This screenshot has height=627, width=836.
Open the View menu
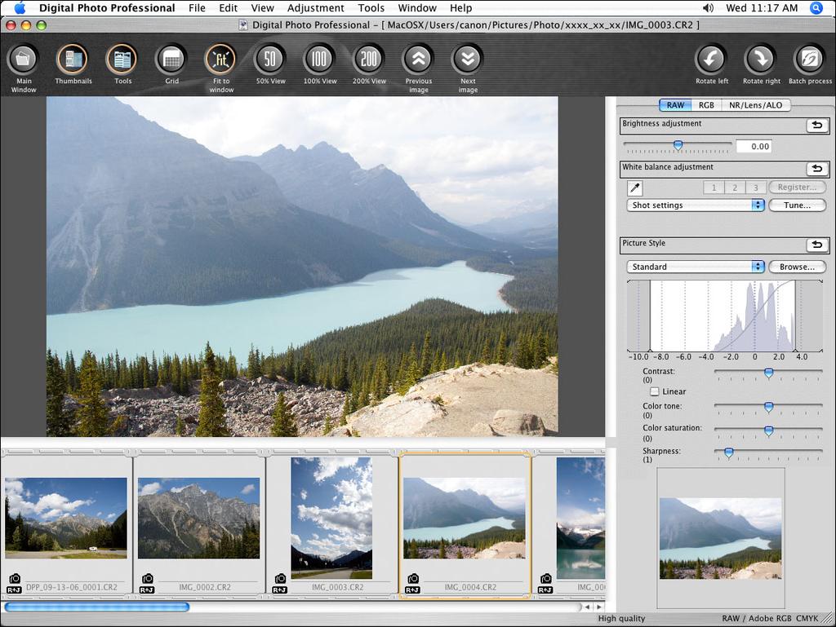point(262,8)
